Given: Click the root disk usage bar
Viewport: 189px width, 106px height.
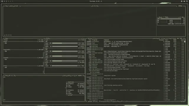Looking at the screenshot, I should (65, 43).
